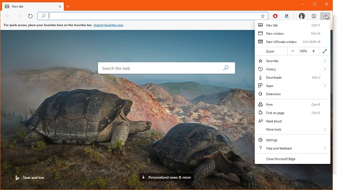
Task: Click Personalized news & more button
Action: pyautogui.click(x=167, y=177)
